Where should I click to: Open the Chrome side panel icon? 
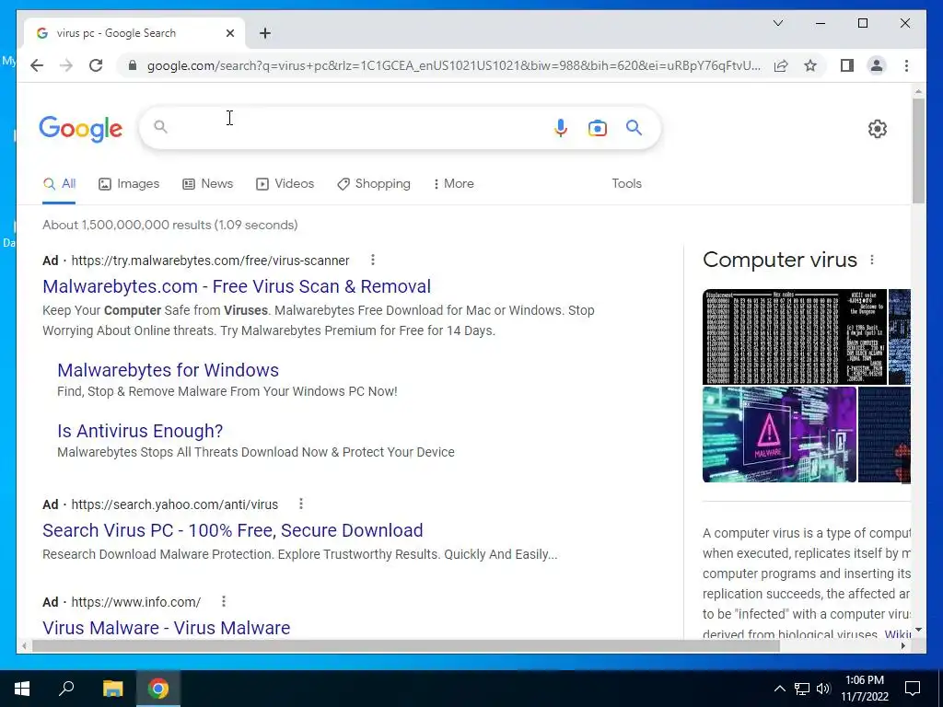pos(847,65)
